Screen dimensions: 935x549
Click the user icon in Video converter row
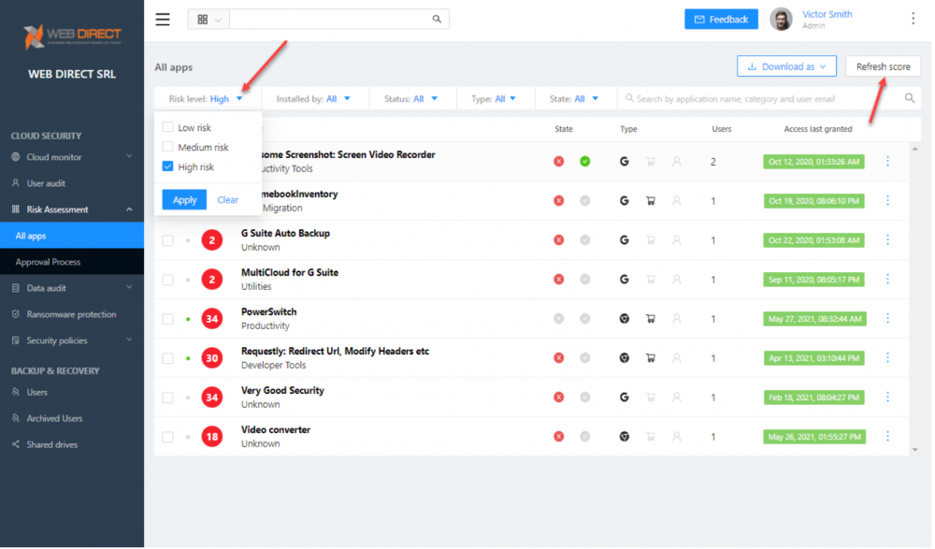point(679,438)
